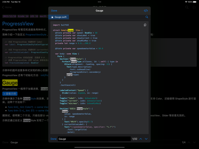Go to next match in background find bar

click(x=194, y=143)
